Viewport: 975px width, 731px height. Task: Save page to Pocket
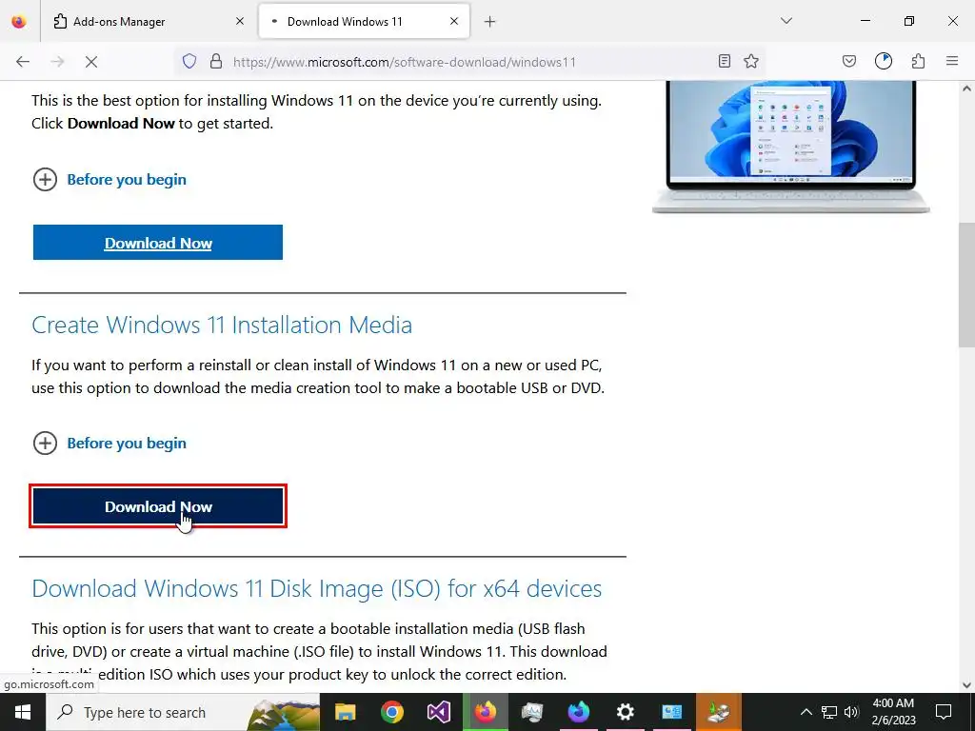tap(849, 61)
